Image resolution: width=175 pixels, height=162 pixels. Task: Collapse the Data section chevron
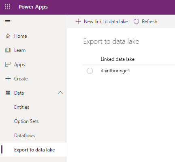[60, 93]
